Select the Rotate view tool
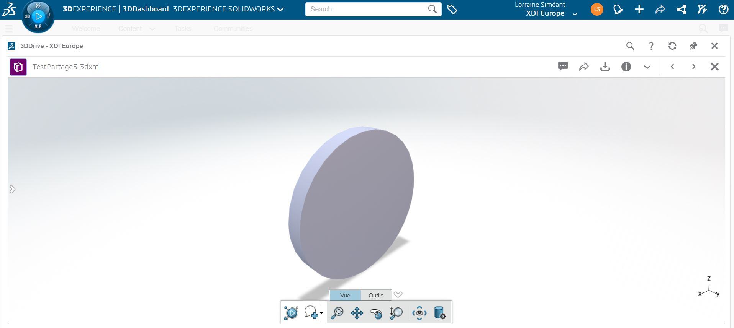Image resolution: width=734 pixels, height=328 pixels. click(376, 313)
